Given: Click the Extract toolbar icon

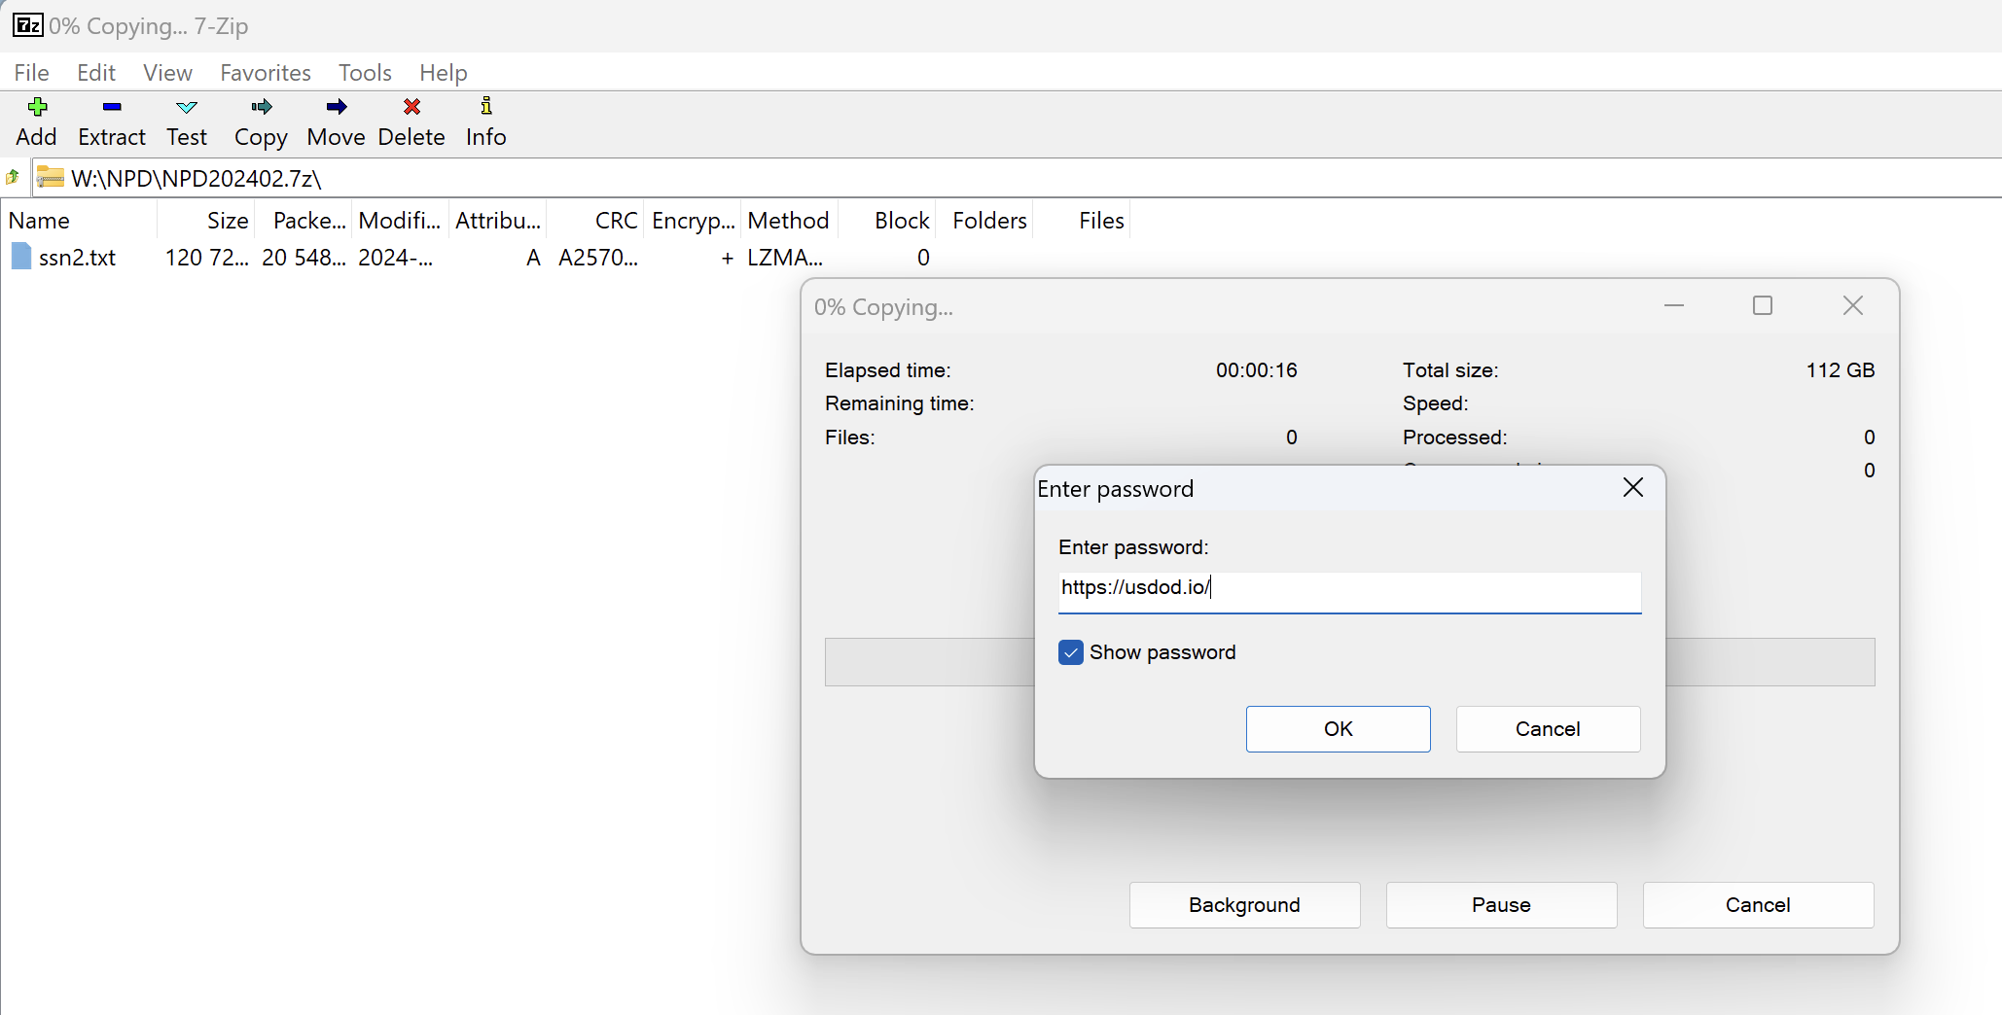Looking at the screenshot, I should pos(112,107).
